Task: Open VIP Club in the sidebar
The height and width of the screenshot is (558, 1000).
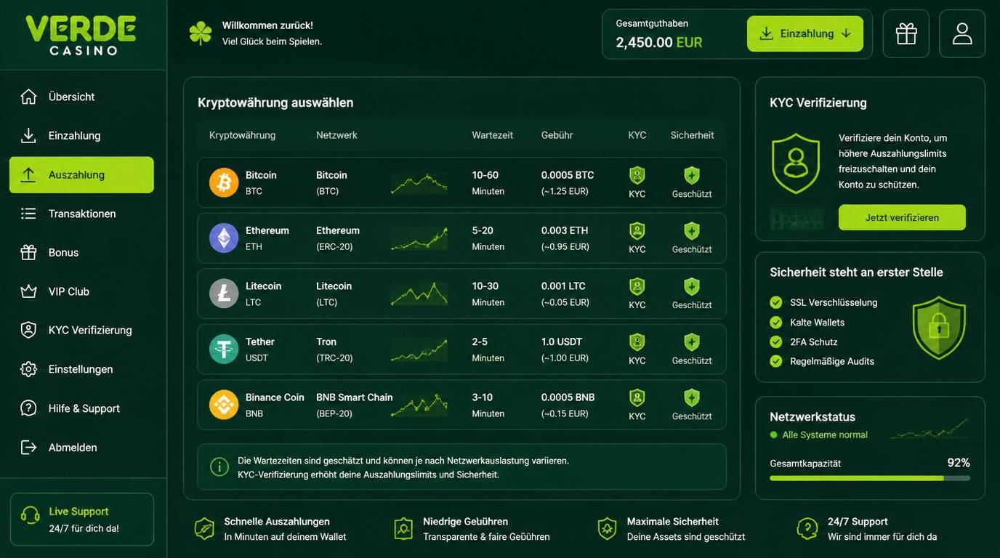Action: (x=81, y=291)
